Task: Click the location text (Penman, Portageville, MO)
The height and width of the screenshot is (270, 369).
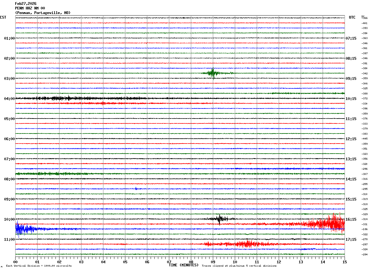Action: pyautogui.click(x=43, y=13)
